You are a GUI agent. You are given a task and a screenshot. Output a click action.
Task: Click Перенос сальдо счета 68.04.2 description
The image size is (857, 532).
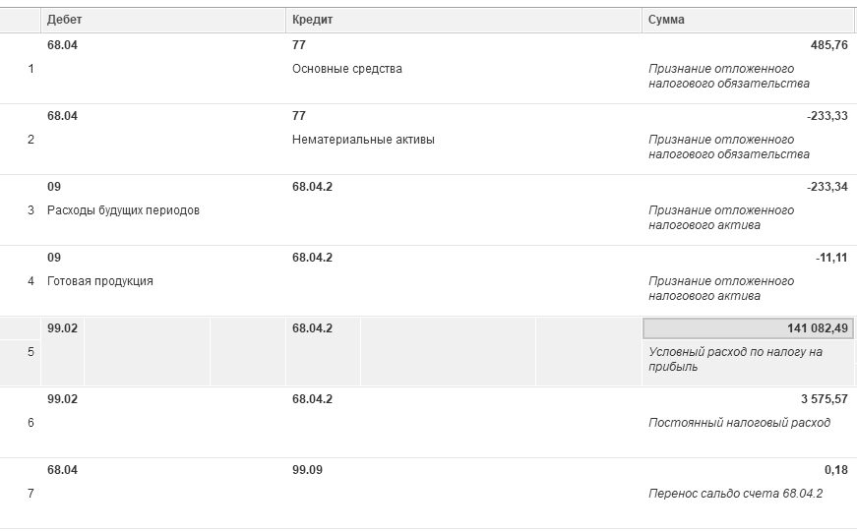point(735,494)
